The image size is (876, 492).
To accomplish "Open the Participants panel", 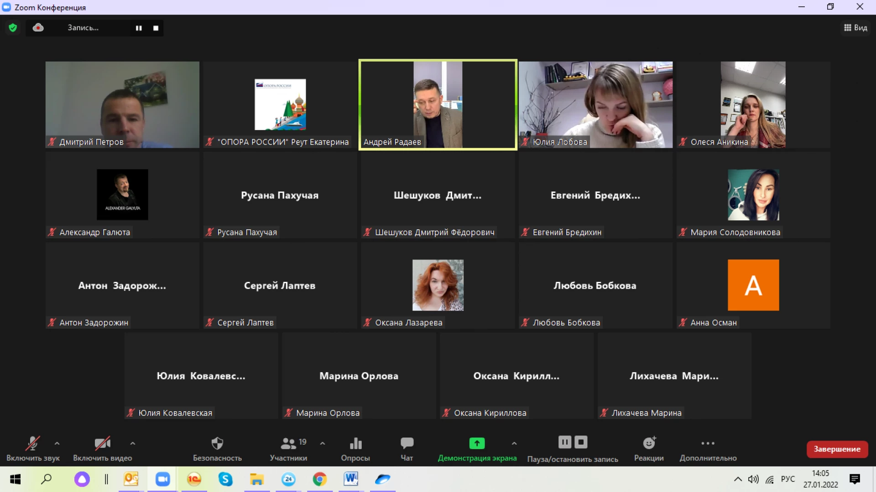I will 288,444.
